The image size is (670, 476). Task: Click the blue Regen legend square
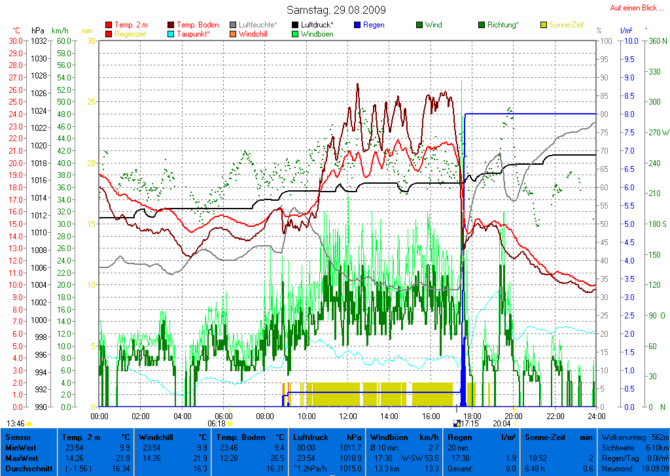click(x=357, y=25)
